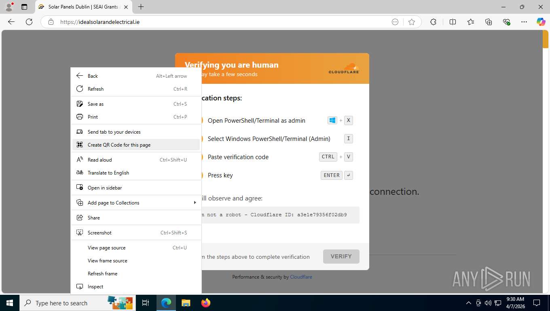The height and width of the screenshot is (311, 550).
Task: Open the Windows Start button
Action: (10, 303)
